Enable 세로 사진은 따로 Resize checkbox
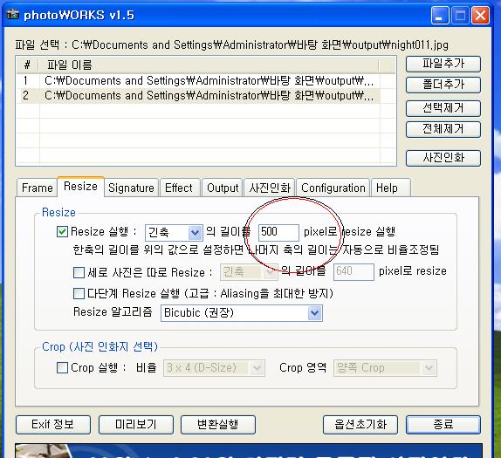Viewport: 501px width, 458px height. pos(79,272)
